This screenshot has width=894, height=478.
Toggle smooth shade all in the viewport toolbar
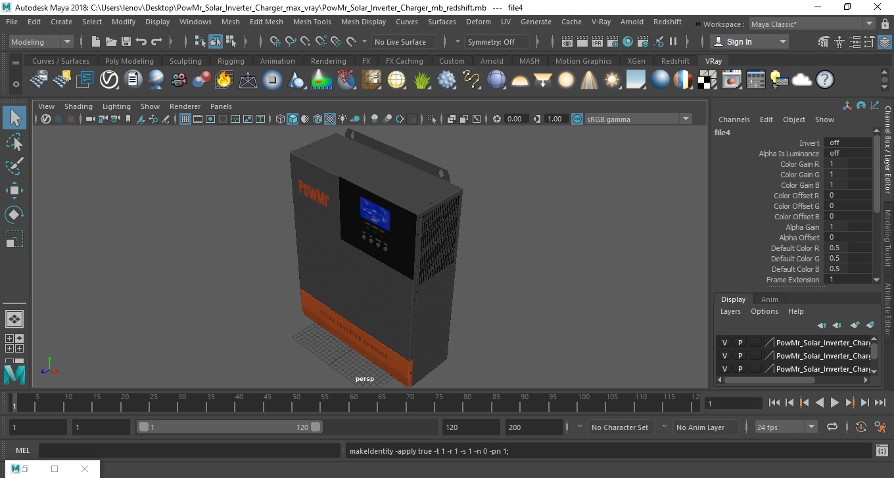pos(293,119)
